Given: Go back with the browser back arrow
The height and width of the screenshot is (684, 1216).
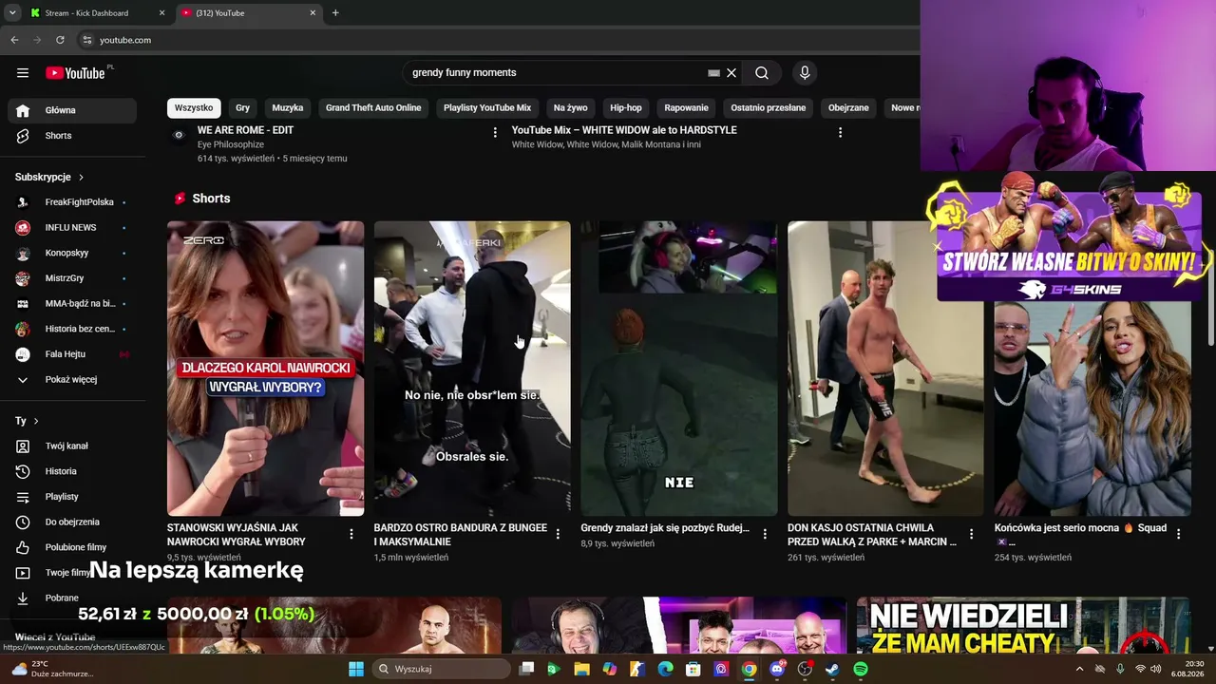Looking at the screenshot, I should tap(14, 40).
